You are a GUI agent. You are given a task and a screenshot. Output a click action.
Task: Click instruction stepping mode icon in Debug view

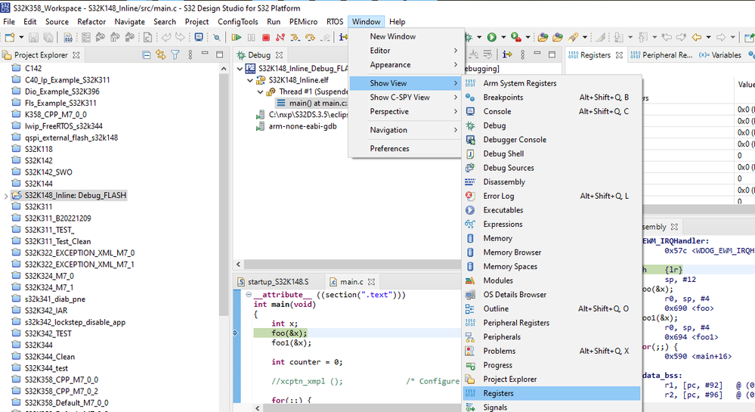point(507,54)
